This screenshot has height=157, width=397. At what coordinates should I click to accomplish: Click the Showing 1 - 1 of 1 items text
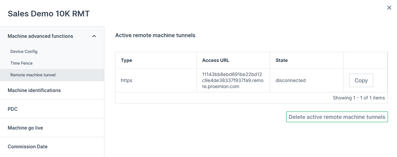359,98
